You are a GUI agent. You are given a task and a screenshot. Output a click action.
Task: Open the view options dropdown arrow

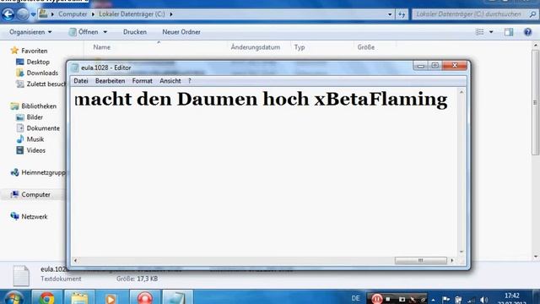[491, 32]
